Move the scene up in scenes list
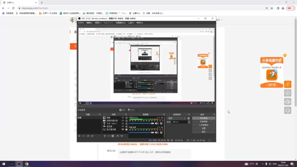Screen dimensions: 297x167 (88, 136)
